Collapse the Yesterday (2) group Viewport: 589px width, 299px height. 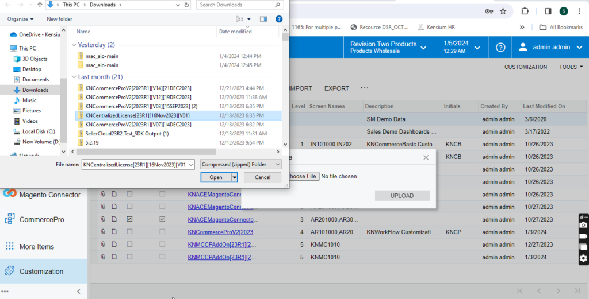[74, 45]
